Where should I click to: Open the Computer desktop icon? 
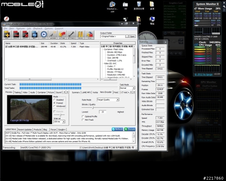click(152, 21)
